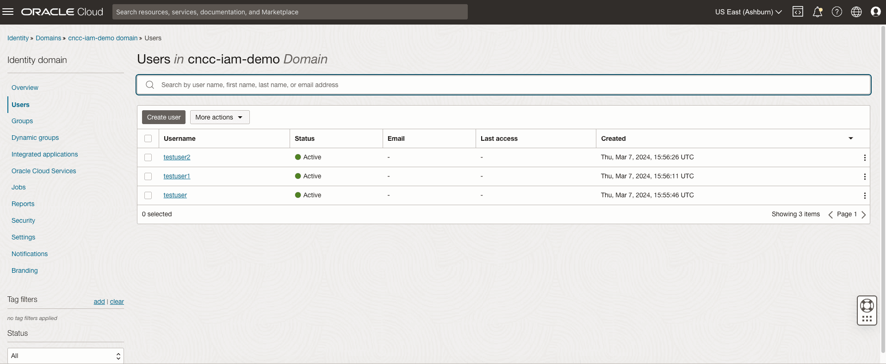
Task: Expand the More actions dropdown
Action: coord(220,117)
